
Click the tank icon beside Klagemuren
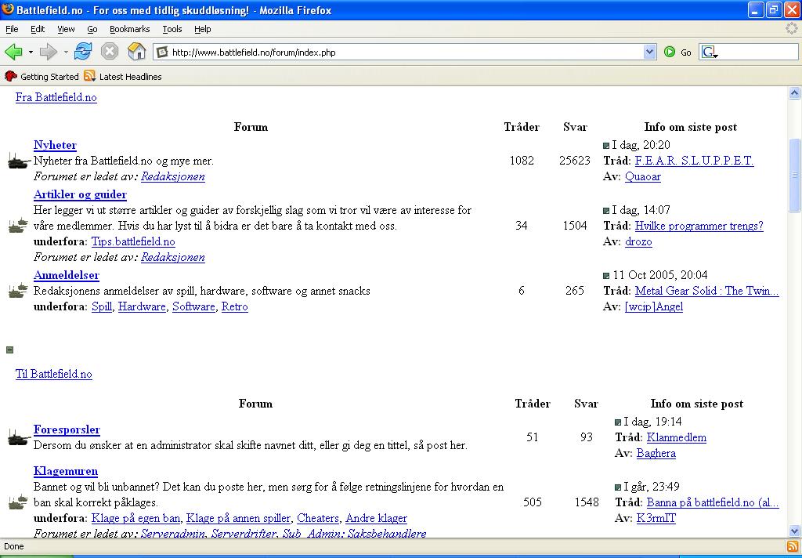19,502
